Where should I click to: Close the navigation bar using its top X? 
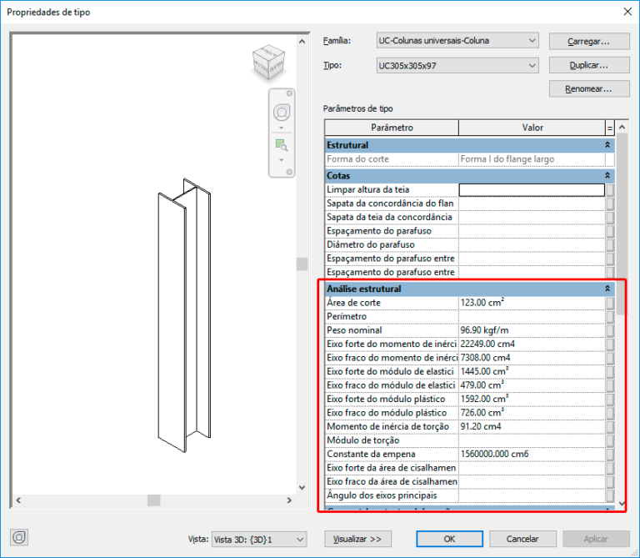[x=289, y=93]
